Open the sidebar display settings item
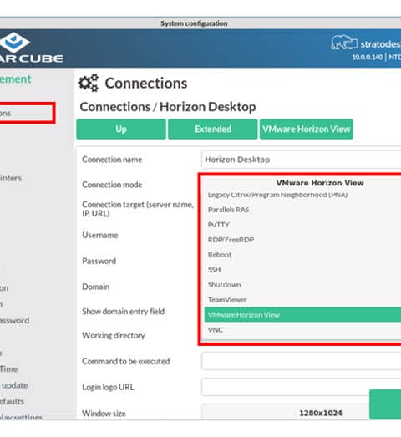This screenshot has width=401, height=437. [21, 417]
